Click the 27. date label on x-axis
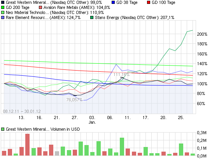212x159 pixels. pos(75,118)
